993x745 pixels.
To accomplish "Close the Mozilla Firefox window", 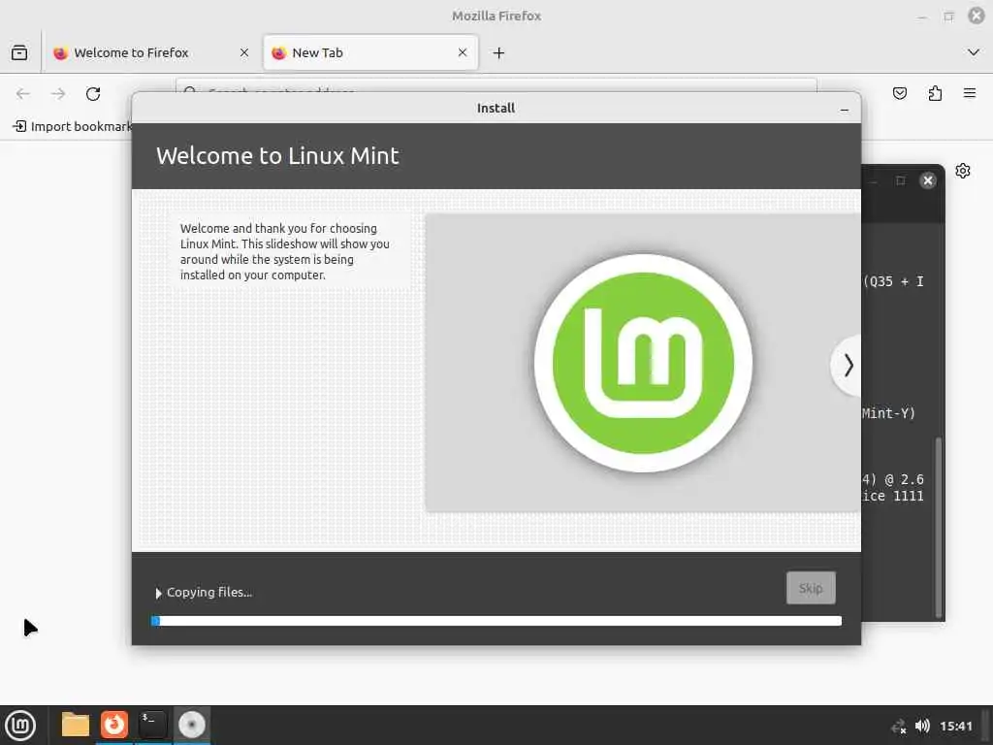I will [976, 16].
